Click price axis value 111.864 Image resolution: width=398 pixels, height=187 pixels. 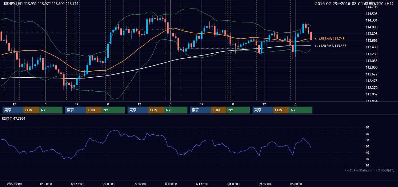point(372,101)
